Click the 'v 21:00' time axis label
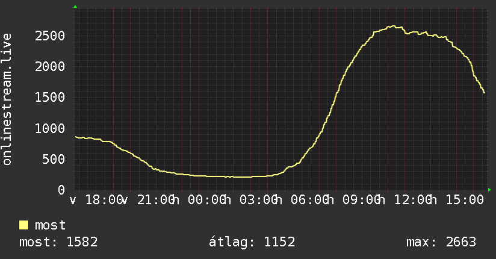The width and height of the screenshot is (496, 259). [x=147, y=200]
